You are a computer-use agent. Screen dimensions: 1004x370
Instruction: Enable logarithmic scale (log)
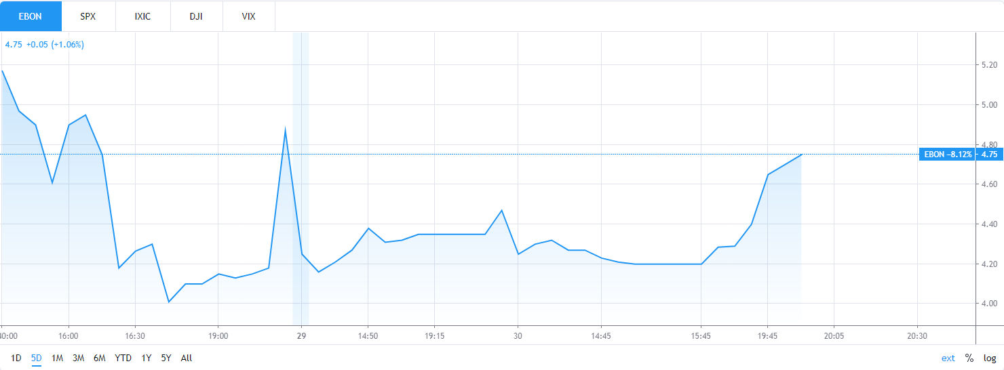coord(990,358)
